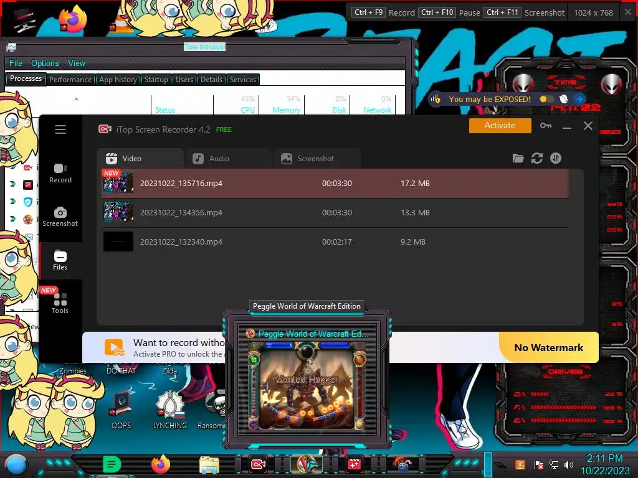Screen dimensions: 638x478
Task: Open Firefox from the taskbar
Action: click(160, 464)
